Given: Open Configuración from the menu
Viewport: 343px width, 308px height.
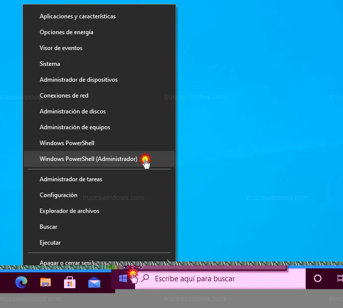Looking at the screenshot, I should point(59,195).
